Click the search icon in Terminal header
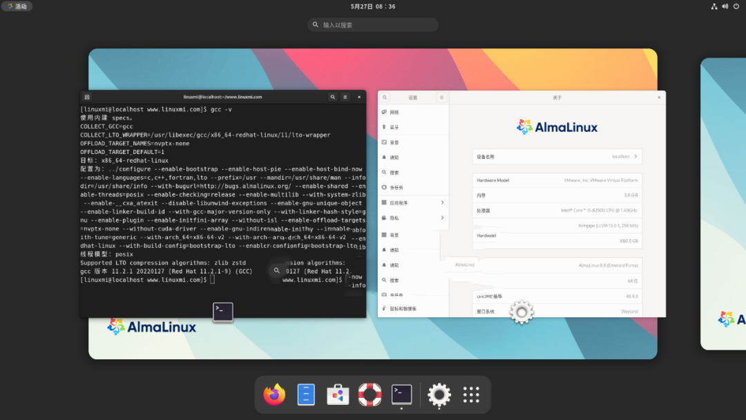The height and width of the screenshot is (420, 746). (332, 97)
